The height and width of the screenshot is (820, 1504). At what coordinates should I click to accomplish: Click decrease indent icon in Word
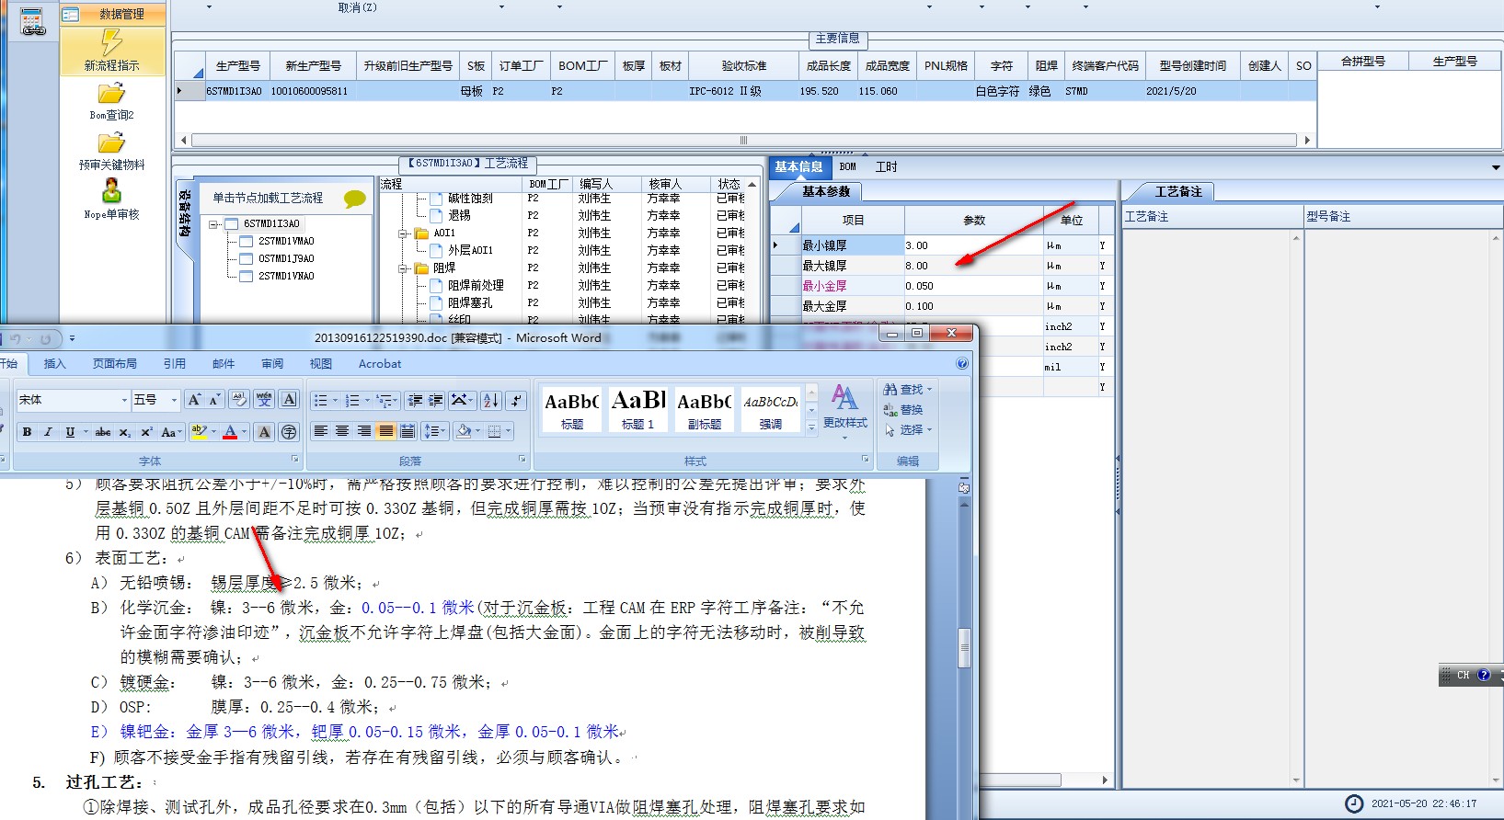pyautogui.click(x=415, y=400)
